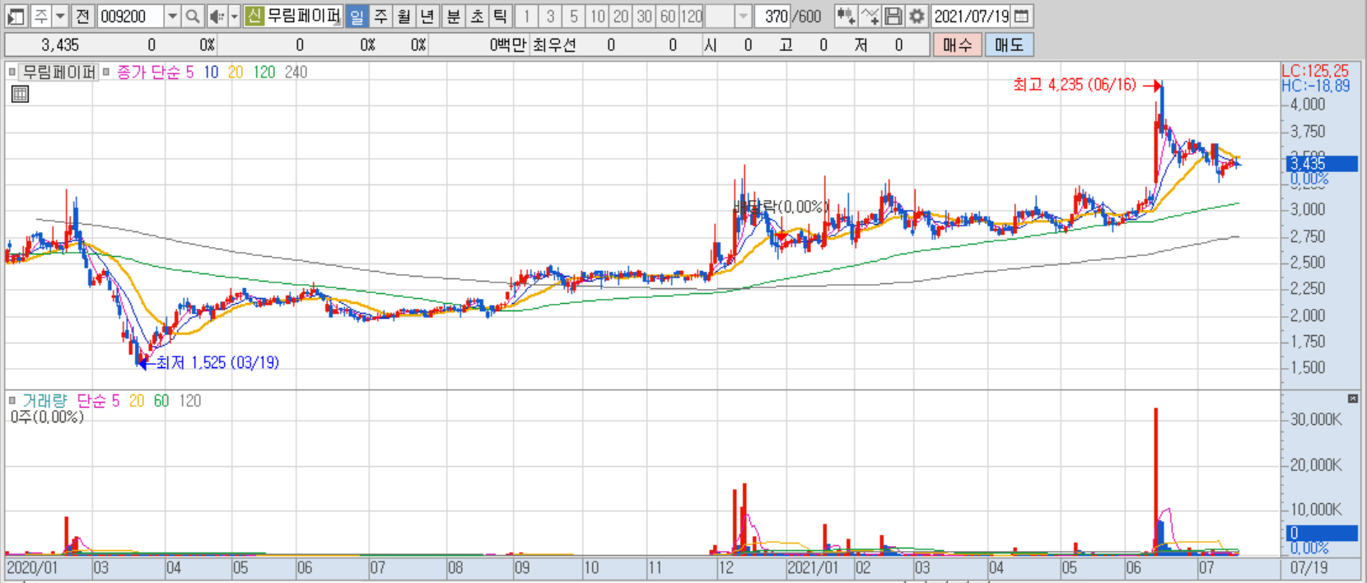Viewport: 1367px width, 583px height.
Task: Click the 무림페이퍼 chart legend label
Action: (58, 72)
